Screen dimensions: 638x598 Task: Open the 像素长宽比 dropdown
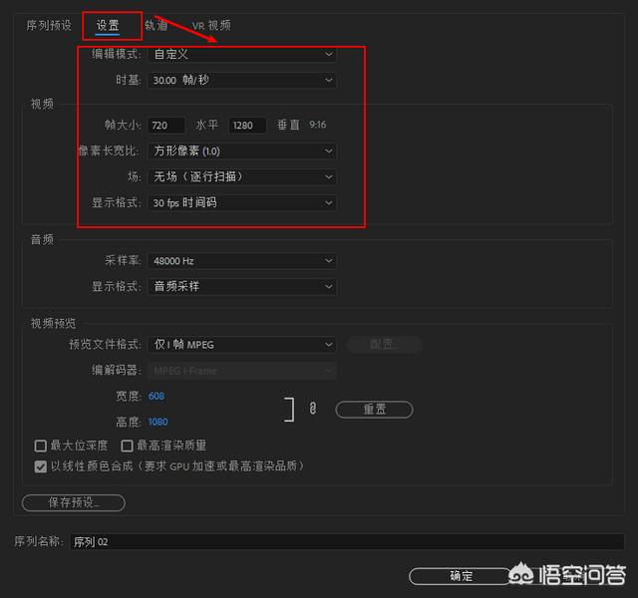241,150
